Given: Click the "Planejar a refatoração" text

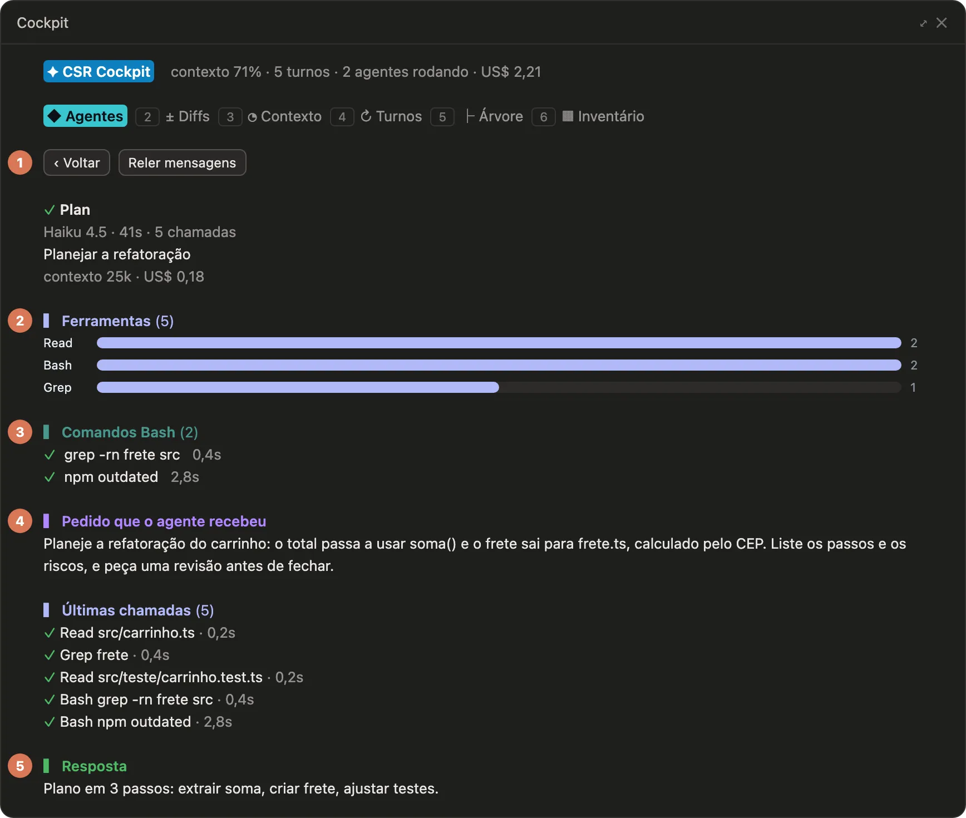Looking at the screenshot, I should [x=117, y=254].
